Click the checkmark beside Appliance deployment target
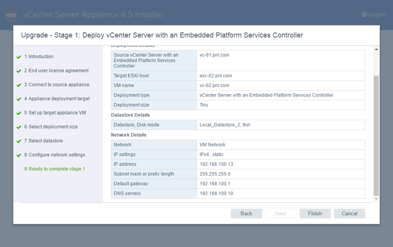Image resolution: width=393 pixels, height=247 pixels. [x=19, y=99]
